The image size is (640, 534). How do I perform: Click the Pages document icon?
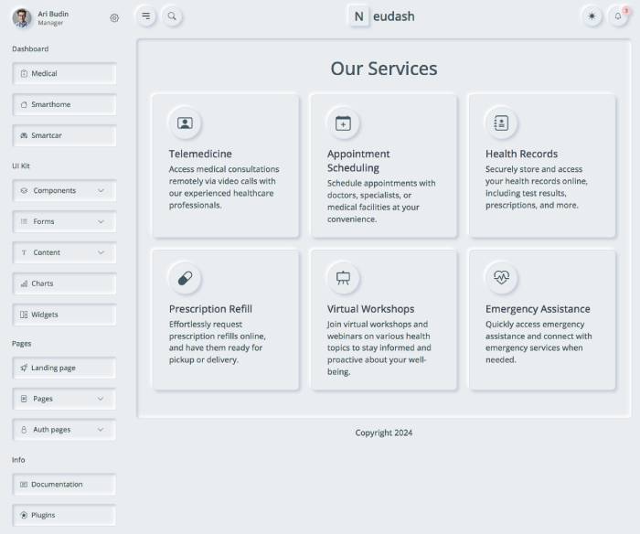tap(24, 399)
